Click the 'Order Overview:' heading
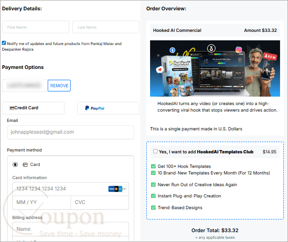The image size is (288, 242). pos(166,8)
